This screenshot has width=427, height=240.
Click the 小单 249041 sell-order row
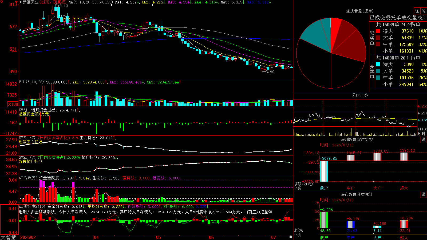click(401, 84)
